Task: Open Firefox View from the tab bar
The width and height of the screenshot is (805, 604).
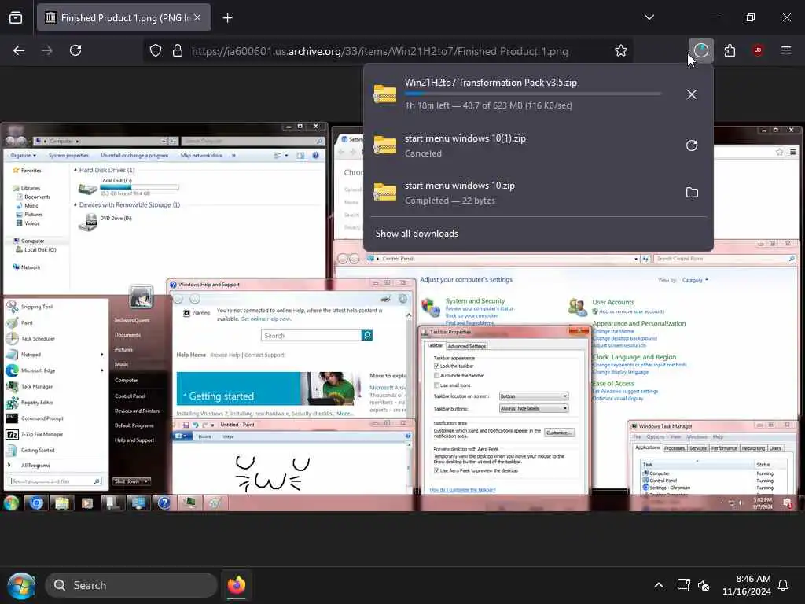Action: coord(16,17)
